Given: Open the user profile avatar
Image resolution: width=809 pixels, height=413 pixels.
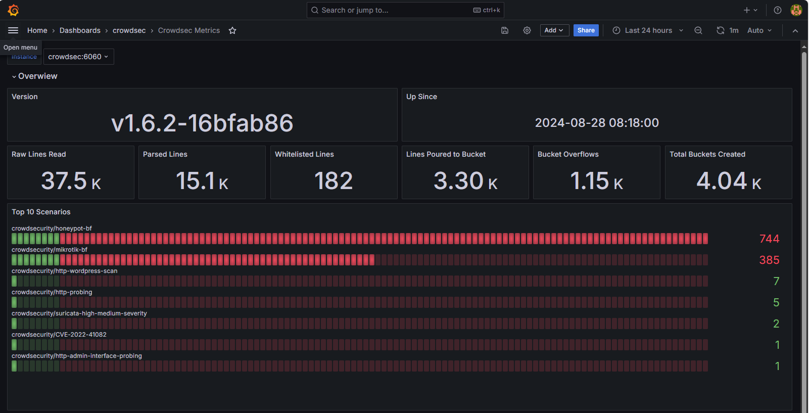Looking at the screenshot, I should click(x=796, y=10).
